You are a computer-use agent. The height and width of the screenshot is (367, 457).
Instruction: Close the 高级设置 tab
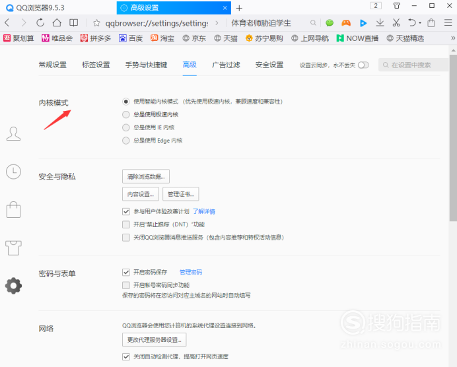click(x=225, y=8)
